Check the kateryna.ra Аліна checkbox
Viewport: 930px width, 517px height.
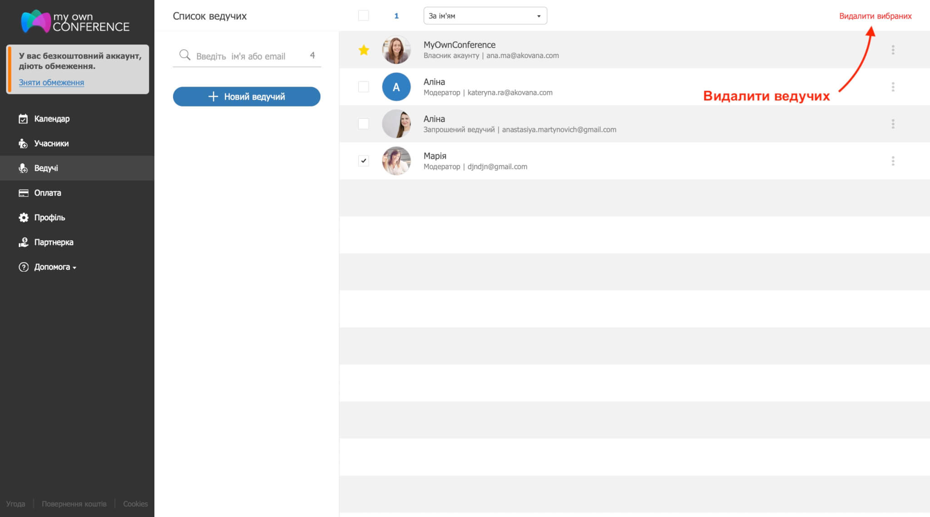(x=364, y=87)
